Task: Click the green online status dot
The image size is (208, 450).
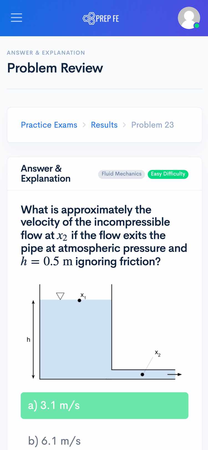Action: [x=197, y=26]
